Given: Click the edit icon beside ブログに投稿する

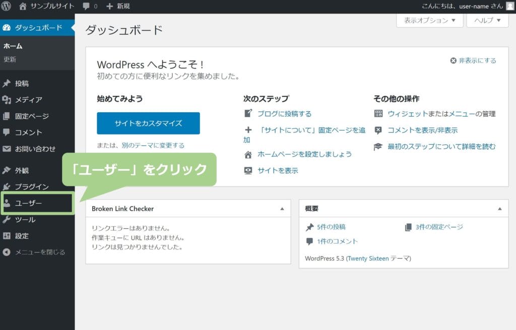Looking at the screenshot, I should click(x=248, y=113).
